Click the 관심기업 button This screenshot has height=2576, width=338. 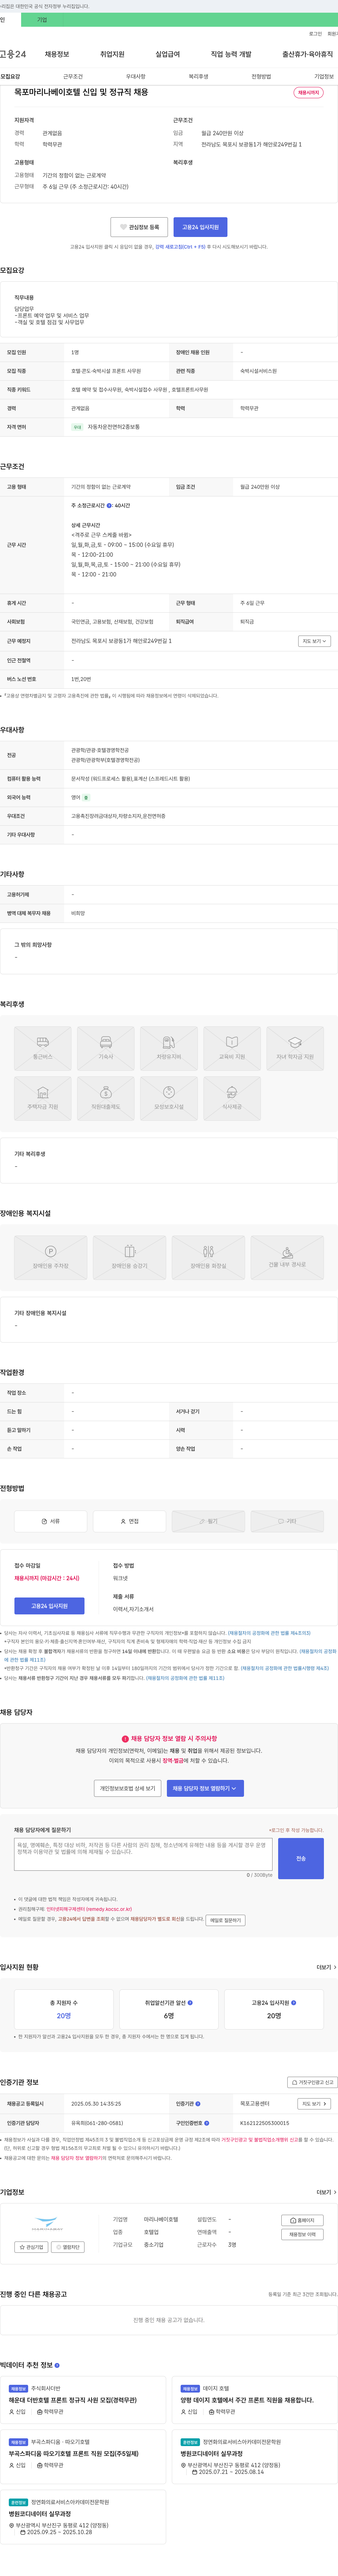point(31,2247)
